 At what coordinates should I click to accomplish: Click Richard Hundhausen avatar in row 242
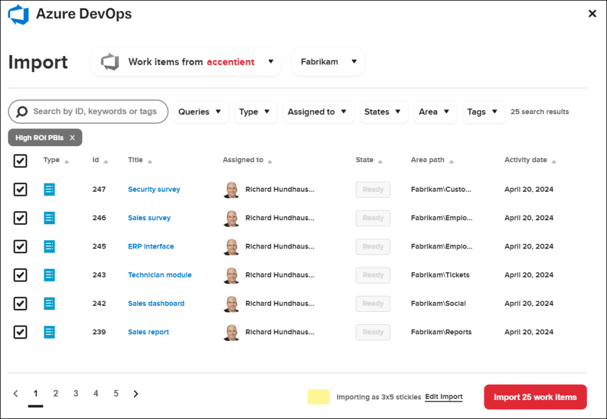(232, 304)
